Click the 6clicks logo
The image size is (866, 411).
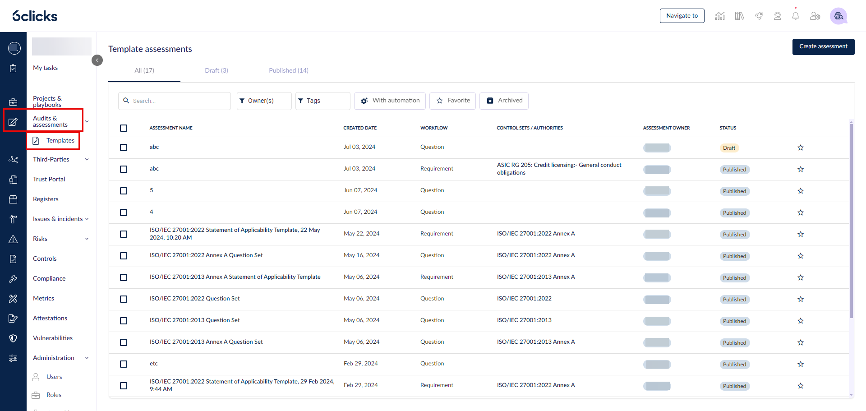point(35,16)
